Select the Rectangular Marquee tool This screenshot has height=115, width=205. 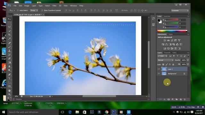9,23
